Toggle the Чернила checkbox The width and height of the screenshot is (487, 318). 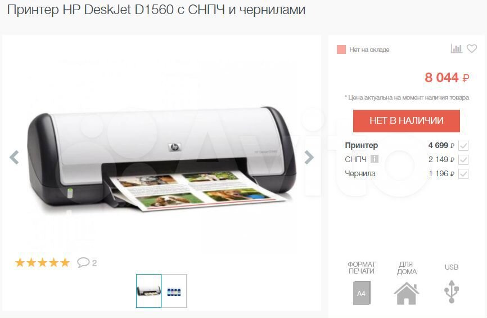click(463, 174)
